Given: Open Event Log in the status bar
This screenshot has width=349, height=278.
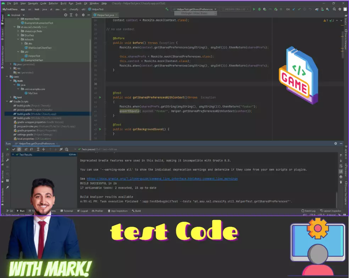Looking at the screenshot, I should [x=309, y=211].
